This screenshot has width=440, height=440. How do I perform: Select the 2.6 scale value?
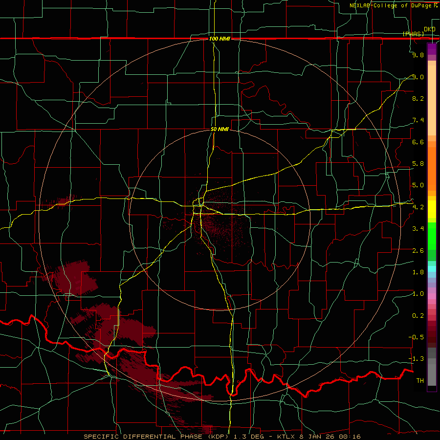coord(418,251)
